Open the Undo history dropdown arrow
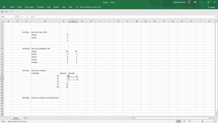Viewport: 218px width, 123px height. (x=9, y=12)
